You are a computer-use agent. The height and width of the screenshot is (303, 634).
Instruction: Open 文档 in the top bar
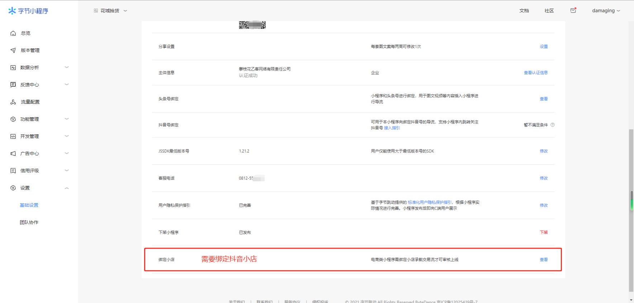(x=524, y=11)
